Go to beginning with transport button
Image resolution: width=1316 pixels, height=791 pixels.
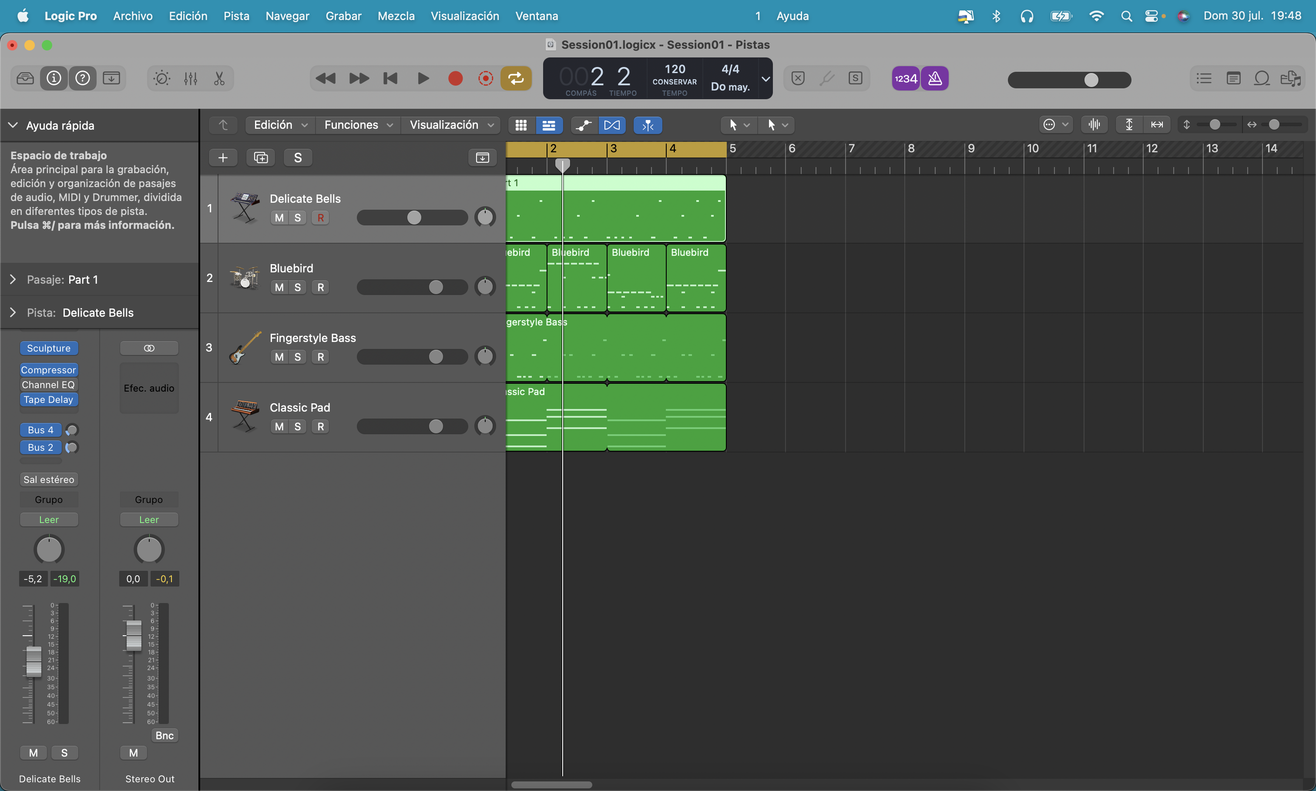[391, 78]
